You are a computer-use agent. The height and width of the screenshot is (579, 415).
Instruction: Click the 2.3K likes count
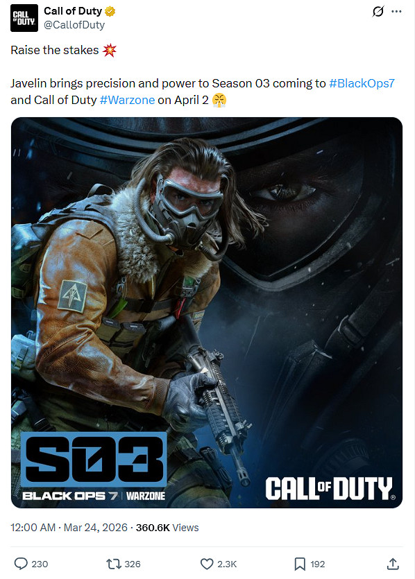click(x=227, y=564)
